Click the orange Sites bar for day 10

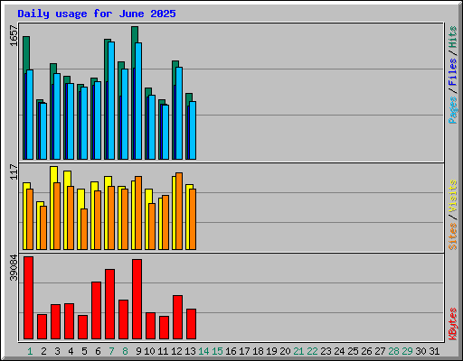pos(152,227)
